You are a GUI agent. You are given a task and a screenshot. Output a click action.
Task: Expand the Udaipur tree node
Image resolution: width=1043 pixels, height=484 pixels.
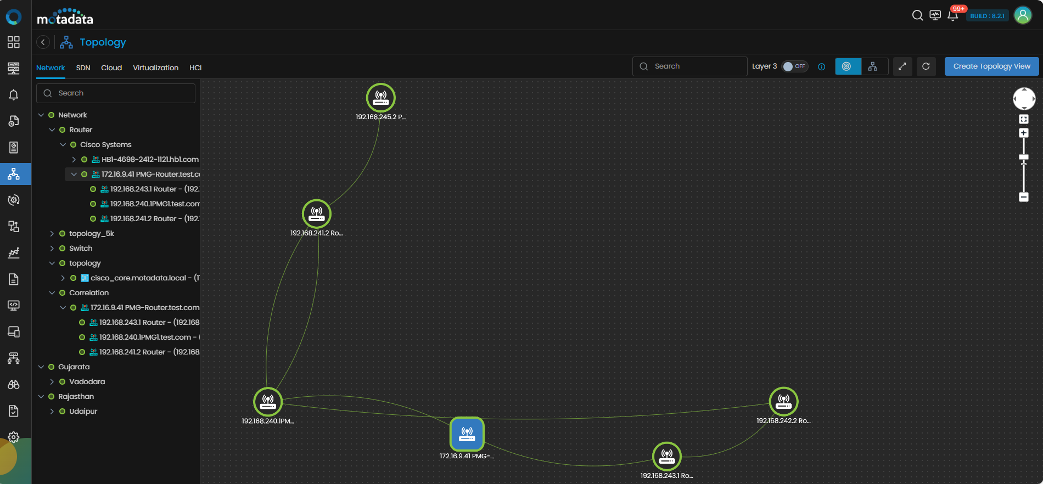(x=52, y=412)
